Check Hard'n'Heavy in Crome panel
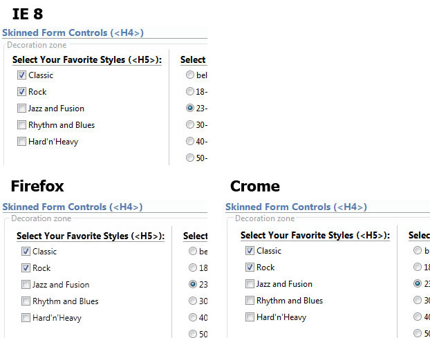 coord(250,317)
